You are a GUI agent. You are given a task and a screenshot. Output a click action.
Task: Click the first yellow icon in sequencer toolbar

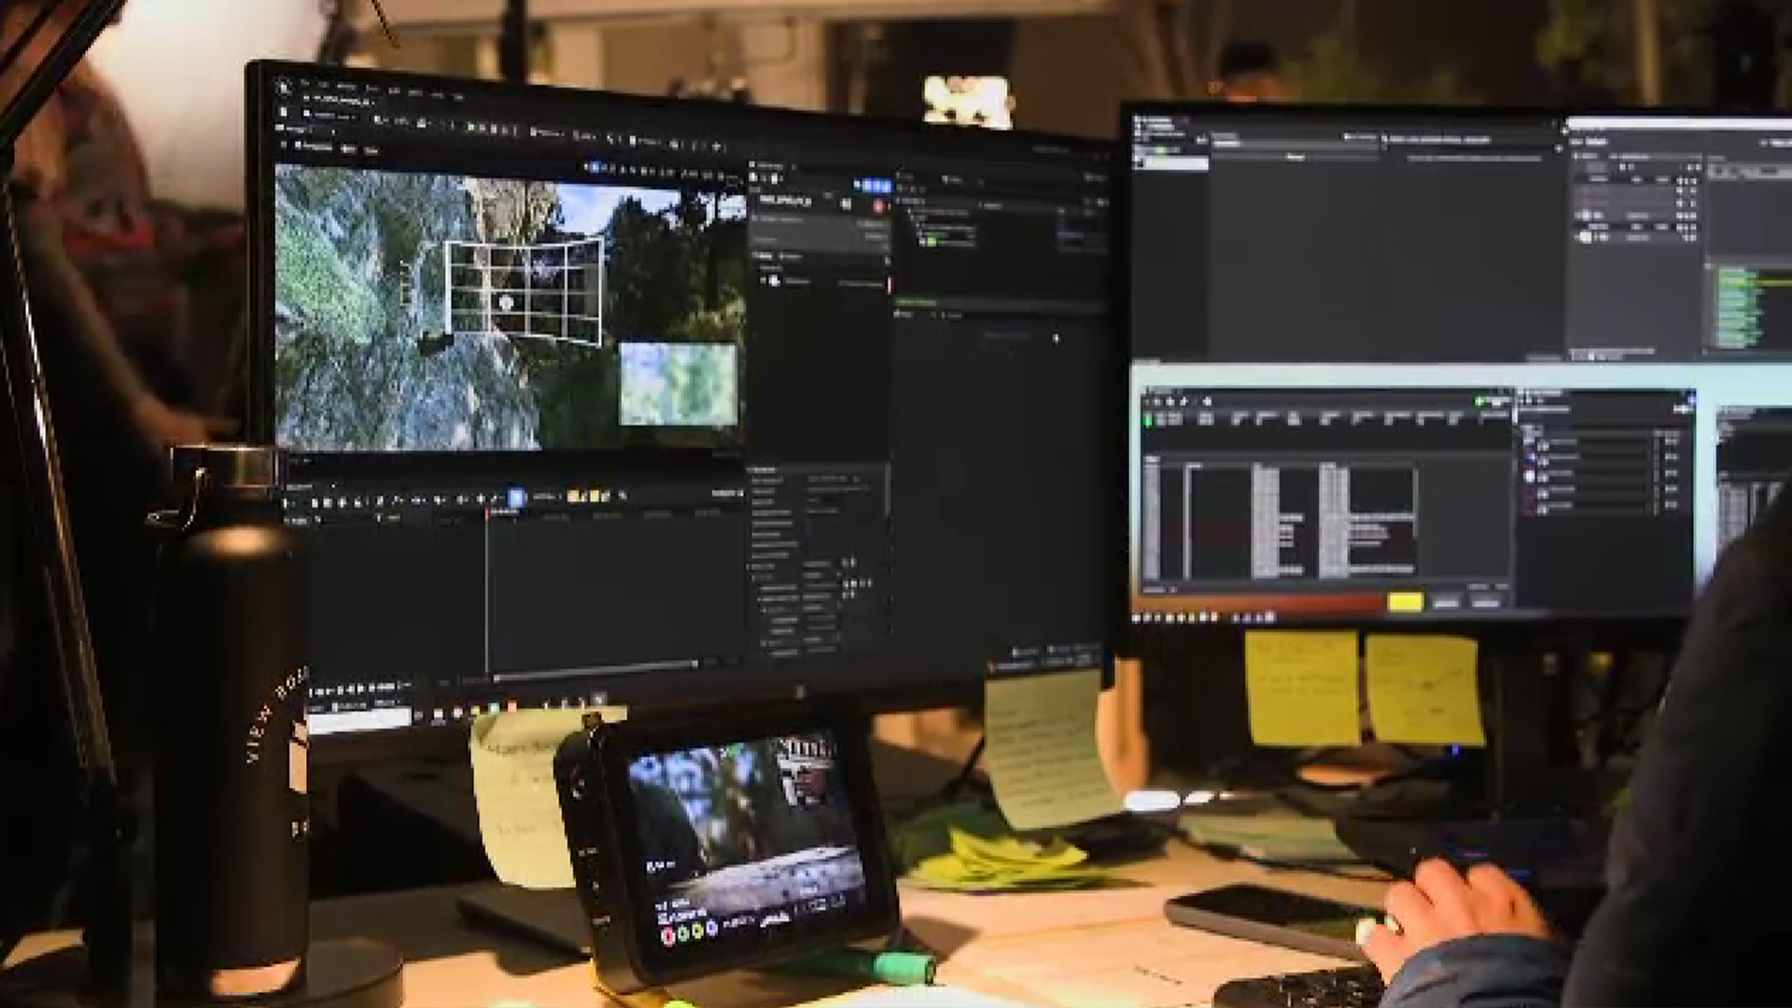coord(575,497)
